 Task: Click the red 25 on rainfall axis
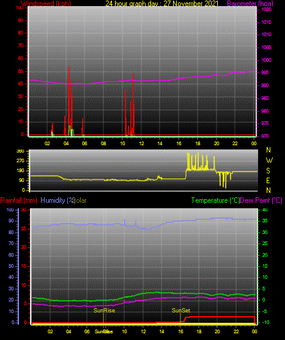(24, 229)
